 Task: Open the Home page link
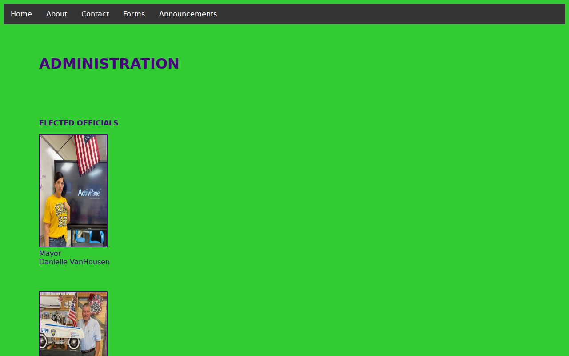21,14
